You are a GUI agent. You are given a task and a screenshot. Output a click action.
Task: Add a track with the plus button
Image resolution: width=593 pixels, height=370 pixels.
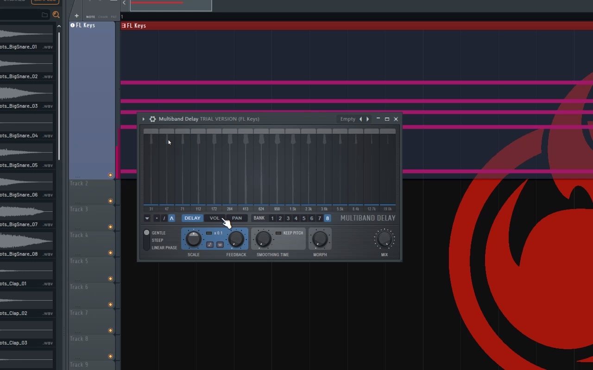pyautogui.click(x=76, y=16)
